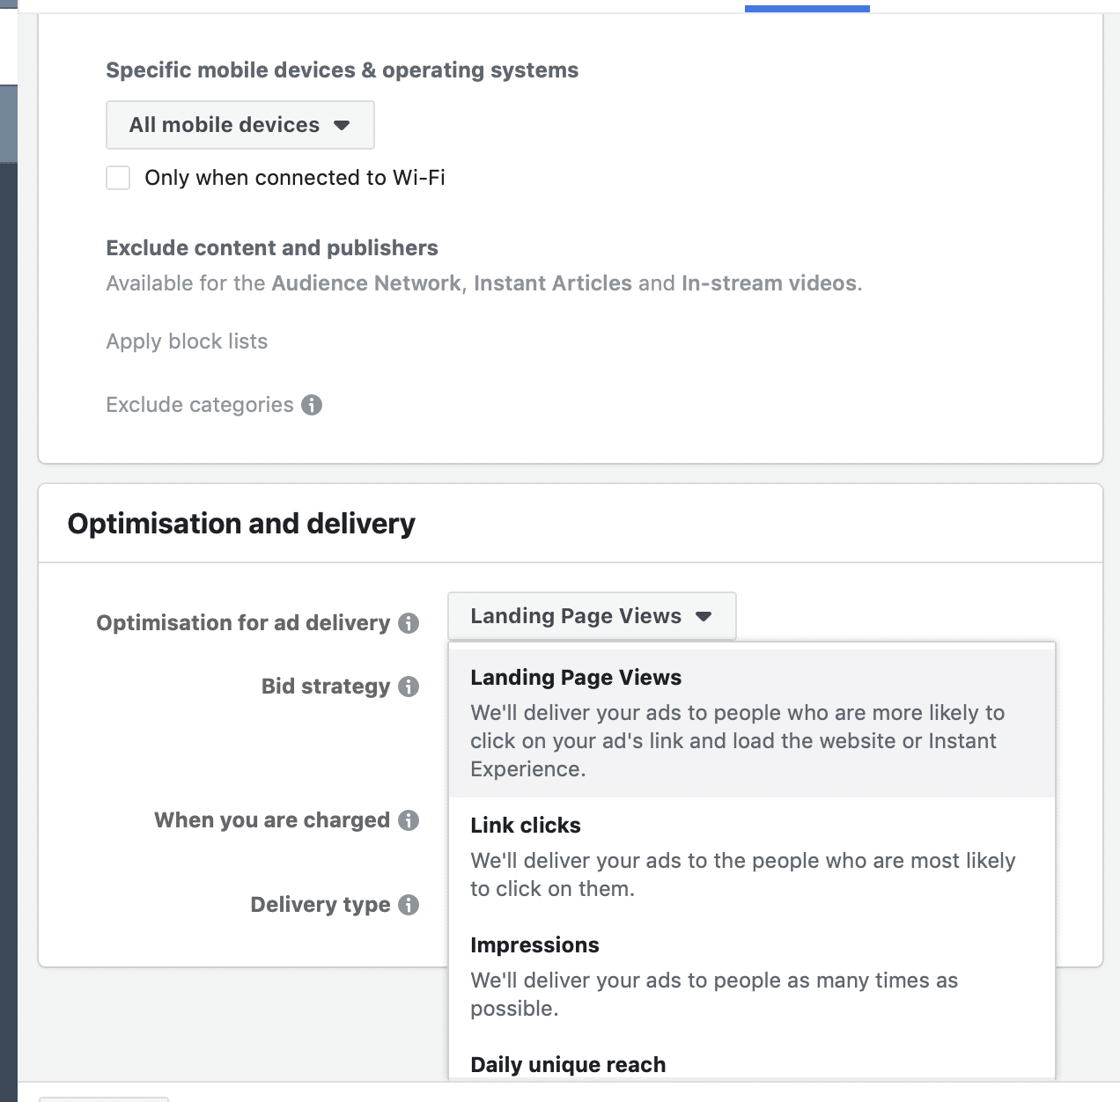Open the Apply block lists link
Viewport: 1120px width, 1102px height.
[x=187, y=342]
